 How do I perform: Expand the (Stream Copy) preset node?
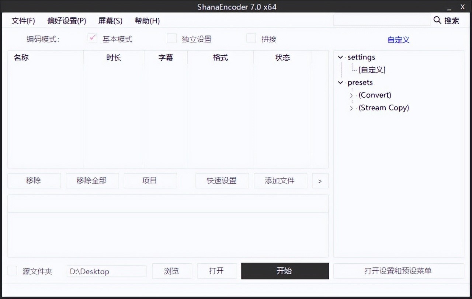coord(351,108)
